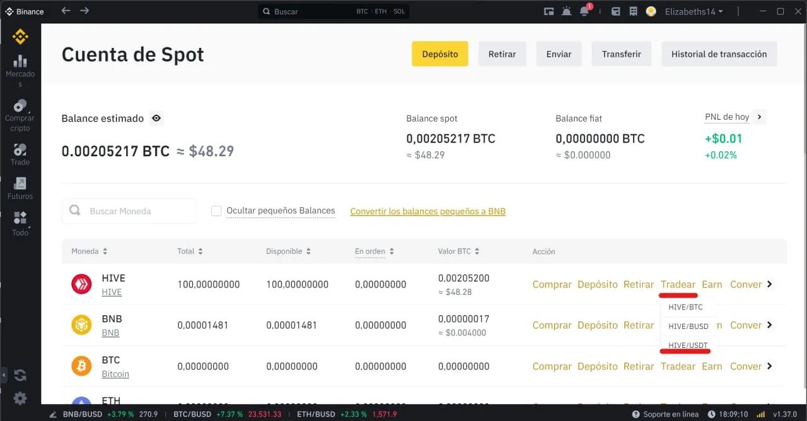
Task: Sort the table by En orden
Action: (x=374, y=251)
